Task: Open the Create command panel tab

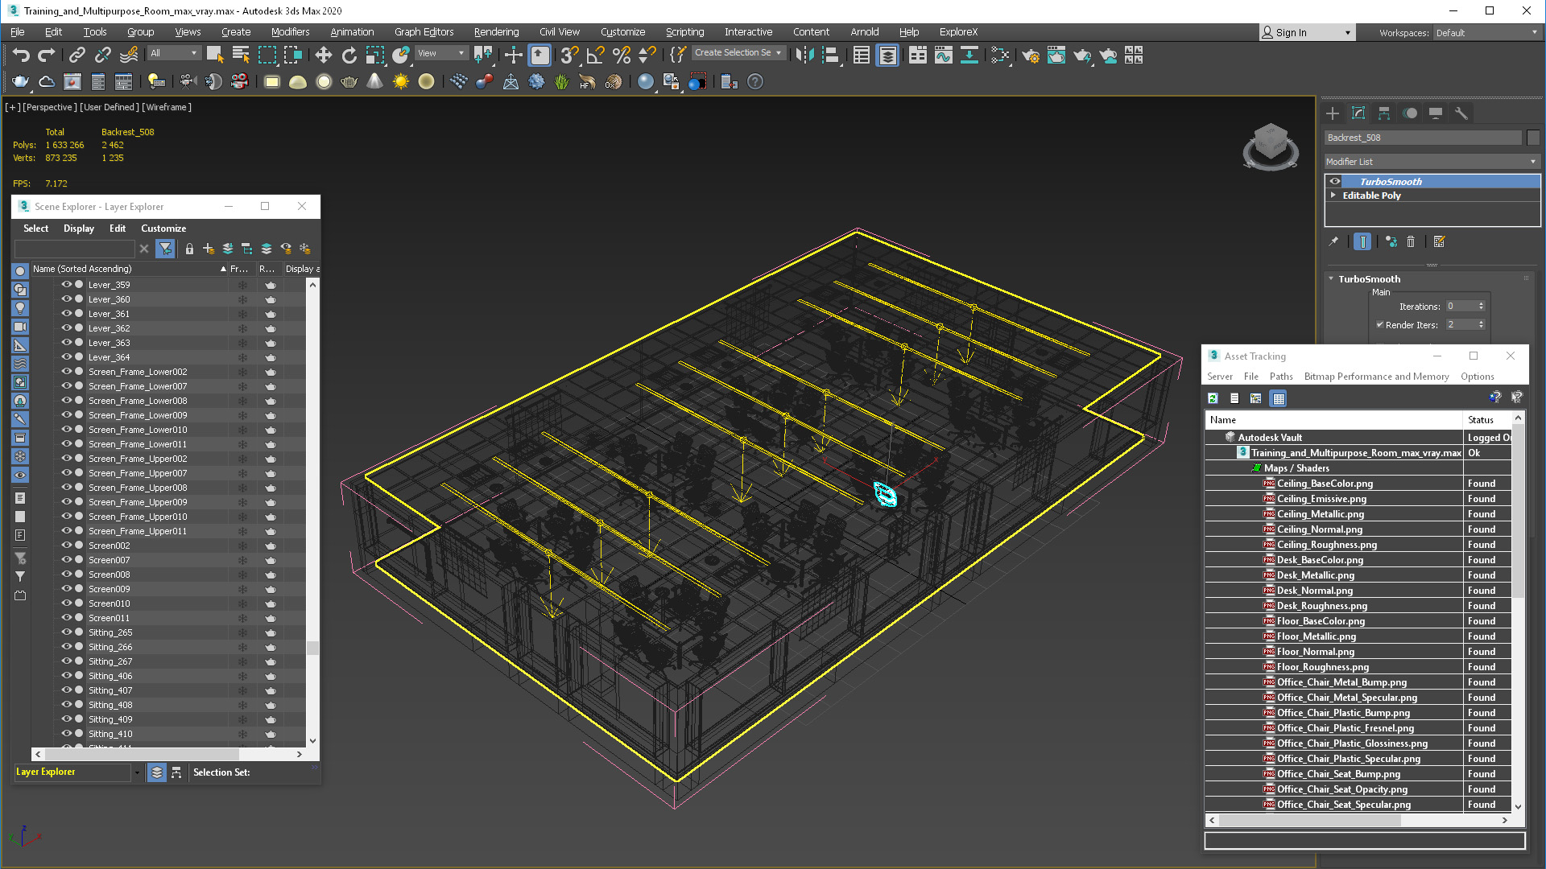Action: pyautogui.click(x=1333, y=113)
